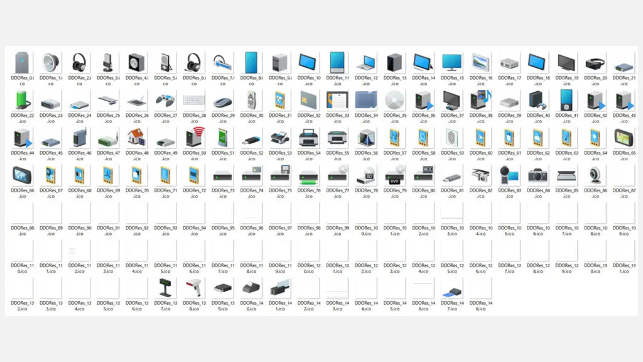Viewport: 643px width, 362px height.
Task: Pick the DDORes_46 router with antenna icon
Action: tap(79, 138)
